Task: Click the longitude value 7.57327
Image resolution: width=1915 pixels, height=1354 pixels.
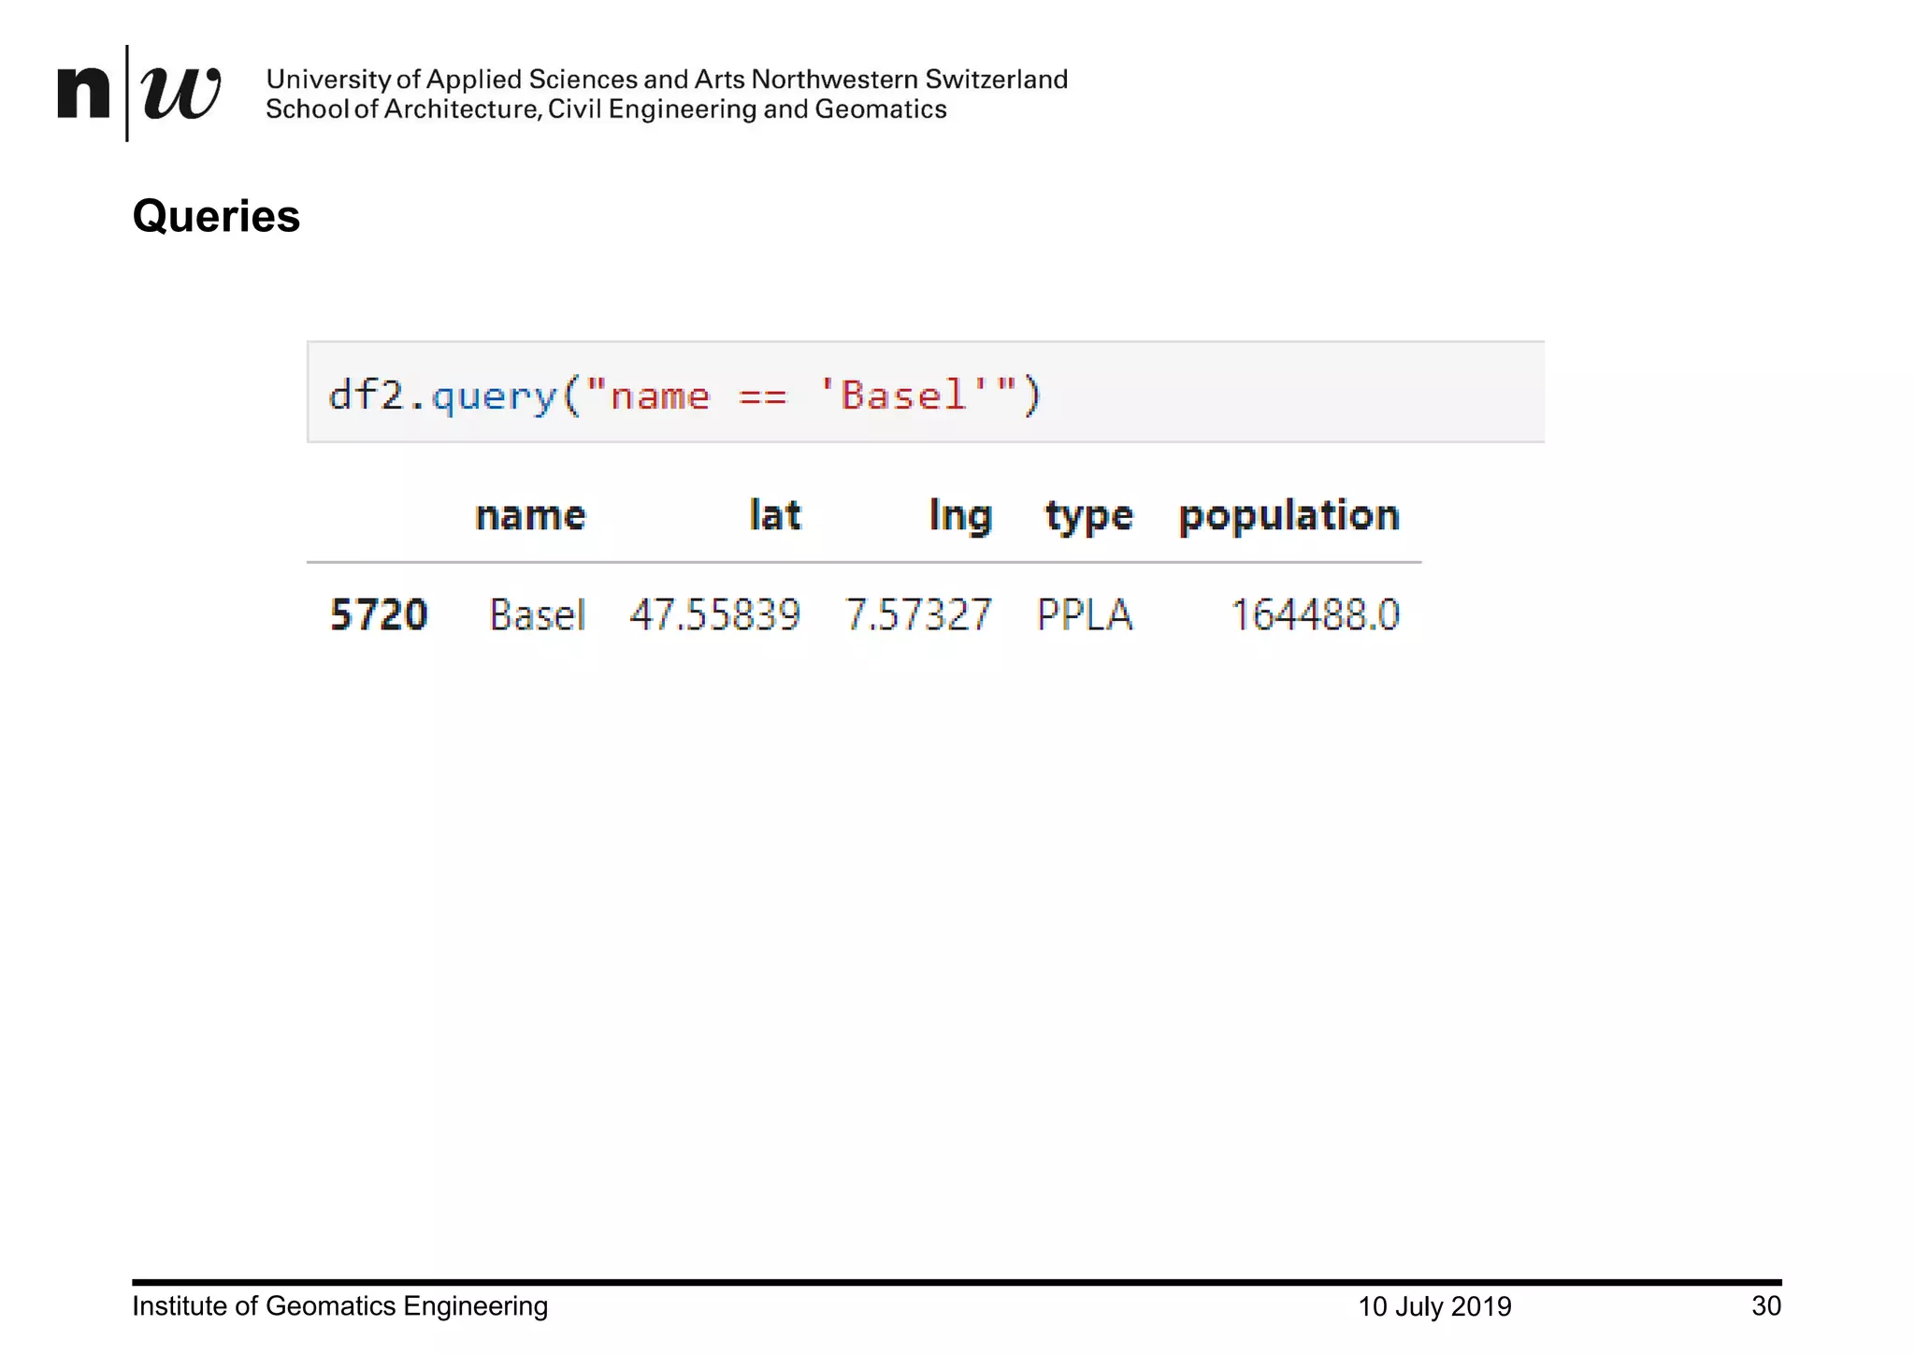Action: [x=917, y=615]
